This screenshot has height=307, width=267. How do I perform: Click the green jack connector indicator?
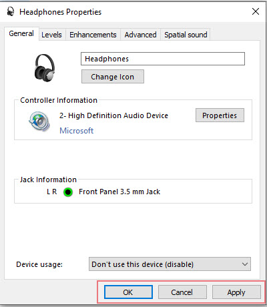pyautogui.click(x=68, y=192)
